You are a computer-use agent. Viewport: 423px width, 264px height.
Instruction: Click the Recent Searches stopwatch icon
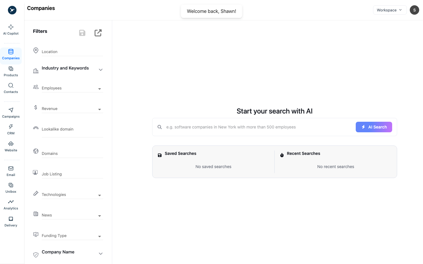pyautogui.click(x=282, y=155)
